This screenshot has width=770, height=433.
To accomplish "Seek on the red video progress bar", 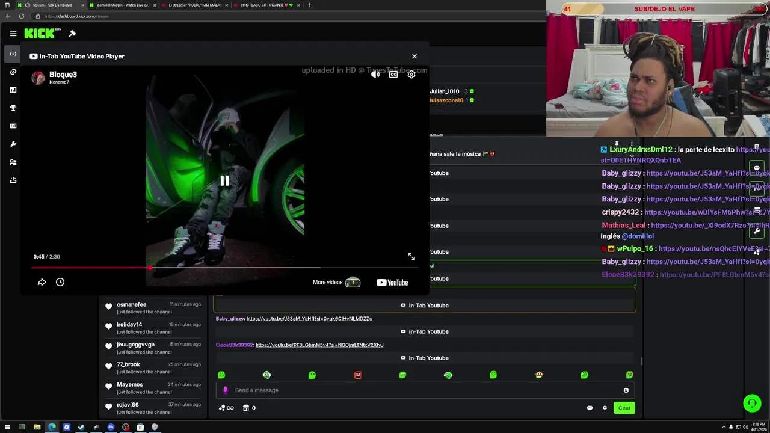I will [x=224, y=268].
